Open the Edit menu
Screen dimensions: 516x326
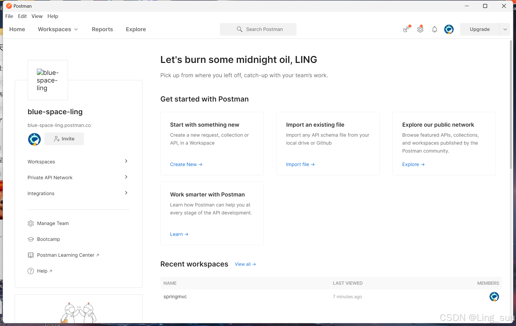pos(22,16)
